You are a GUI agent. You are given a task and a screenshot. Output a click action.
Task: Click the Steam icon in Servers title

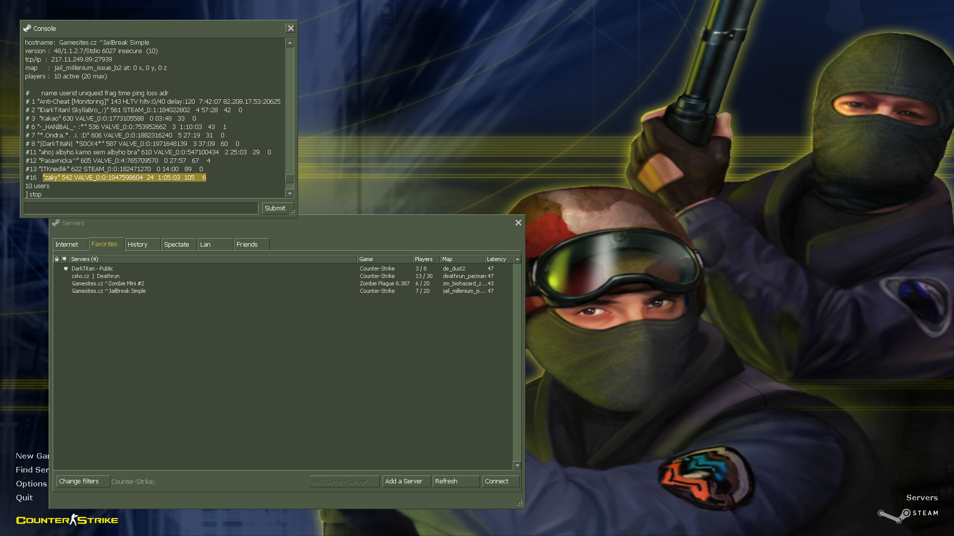56,223
